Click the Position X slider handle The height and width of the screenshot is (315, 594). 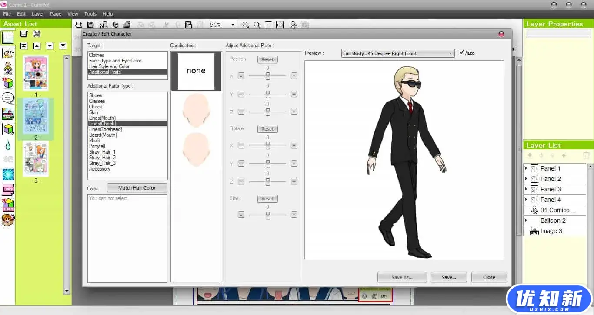(268, 76)
